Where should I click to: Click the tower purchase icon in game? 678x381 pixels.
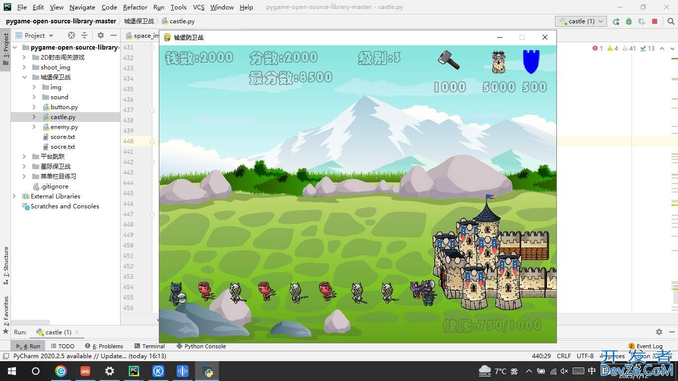pos(499,62)
